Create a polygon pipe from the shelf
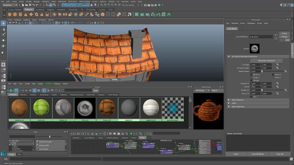The image size is (294, 165). [47, 14]
